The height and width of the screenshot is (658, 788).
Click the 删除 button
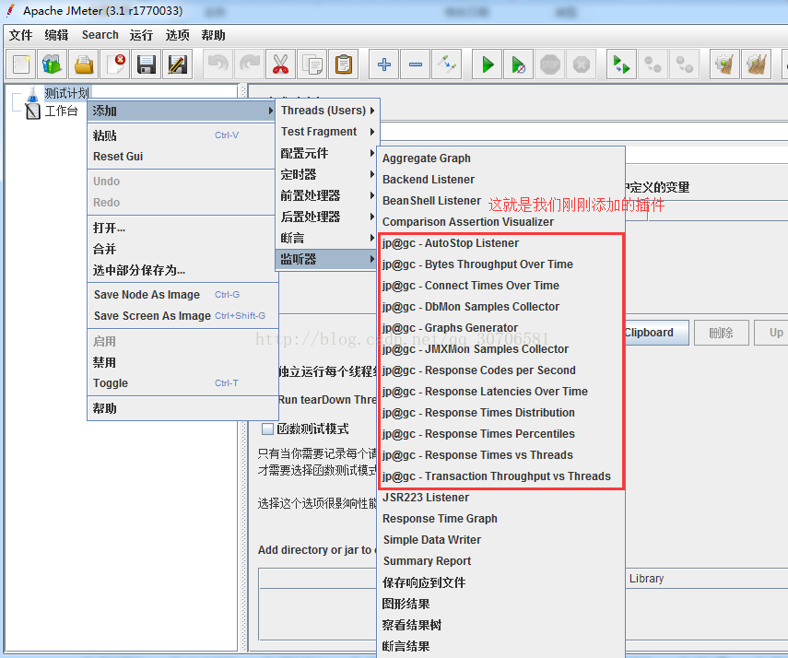[x=721, y=333]
